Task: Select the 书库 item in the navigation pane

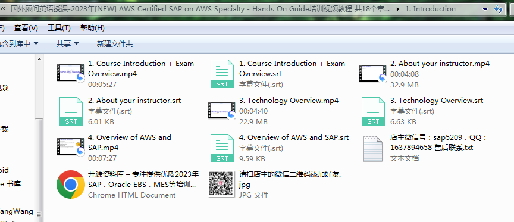Action: pos(11,184)
